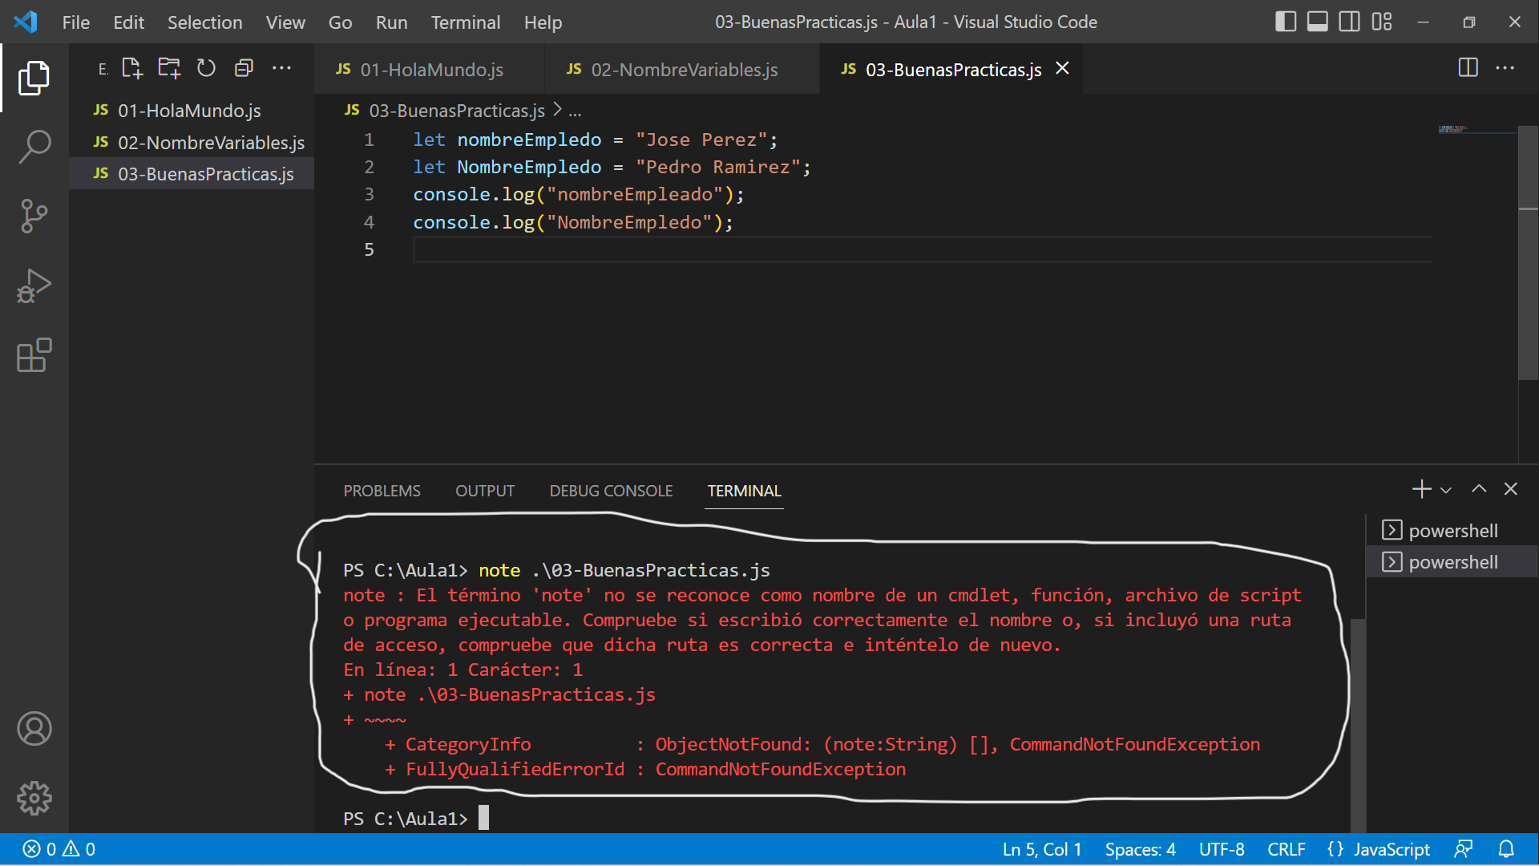Open Source Control view
Viewport: 1539px width, 866px height.
[x=34, y=216]
